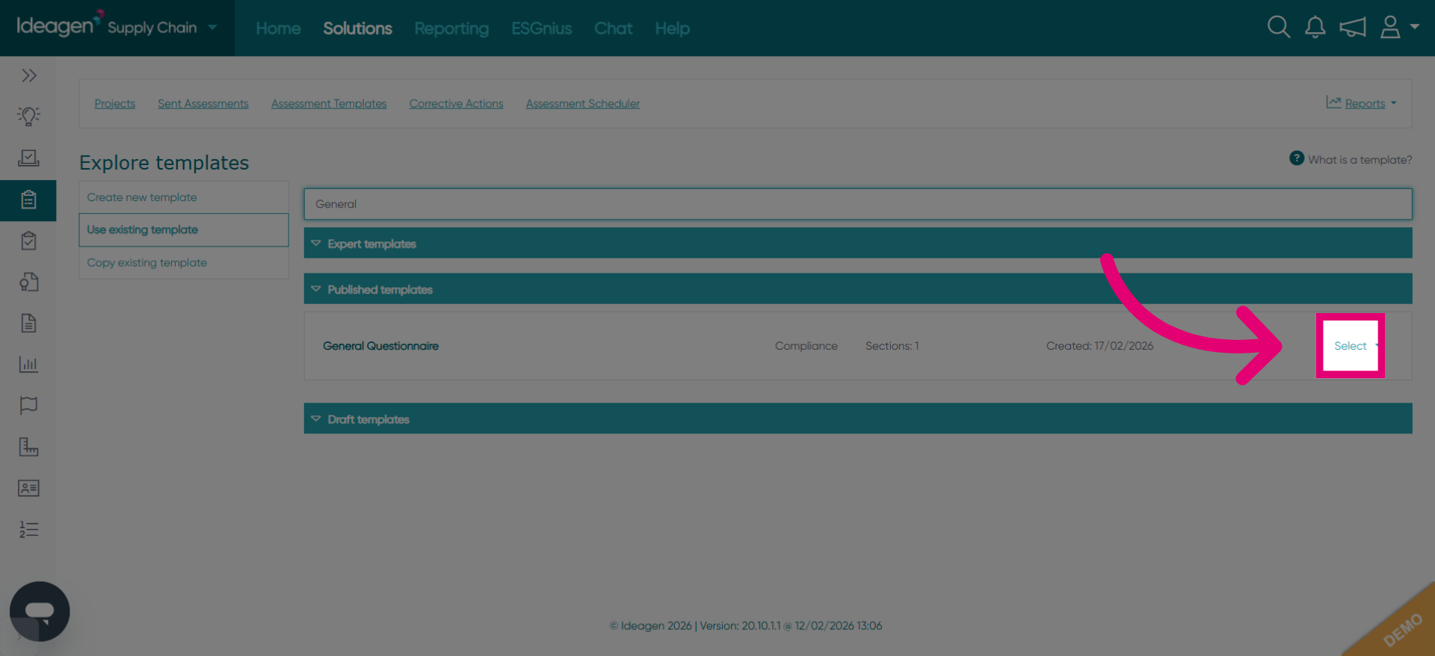Screen dimensions: 1435x656
Task: Expand the left sidebar with double chevron
Action: coord(28,75)
